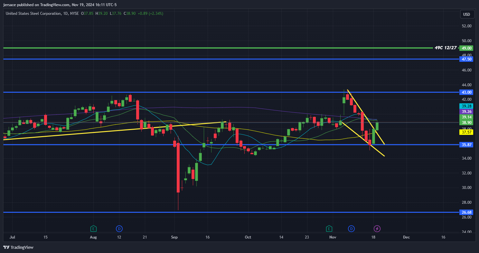Click the August dividend 'D' marker
This screenshot has height=253, width=479.
click(x=119, y=229)
